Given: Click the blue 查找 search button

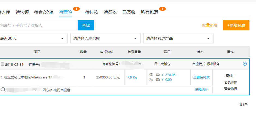Looking at the screenshot, I should click(x=86, y=25).
